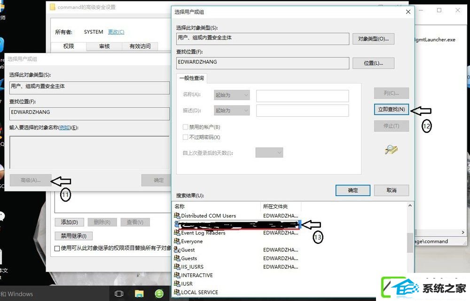Click search results scrollbar up arrow

(410, 206)
